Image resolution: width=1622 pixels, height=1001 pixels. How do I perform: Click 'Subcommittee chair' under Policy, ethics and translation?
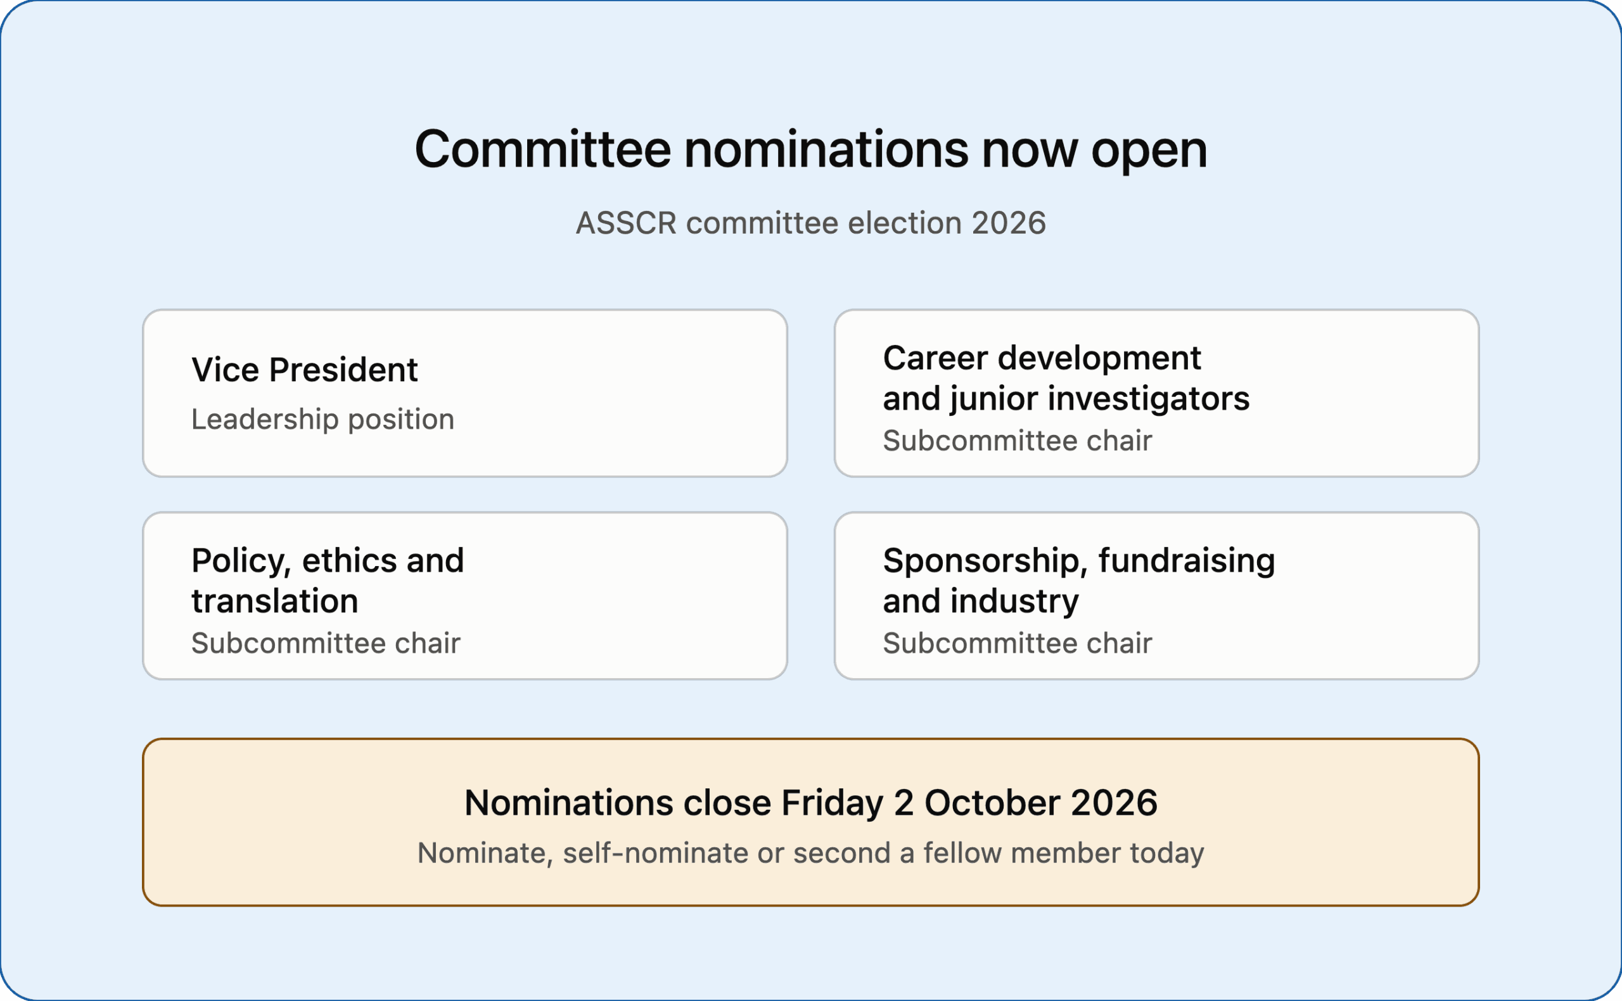point(326,643)
